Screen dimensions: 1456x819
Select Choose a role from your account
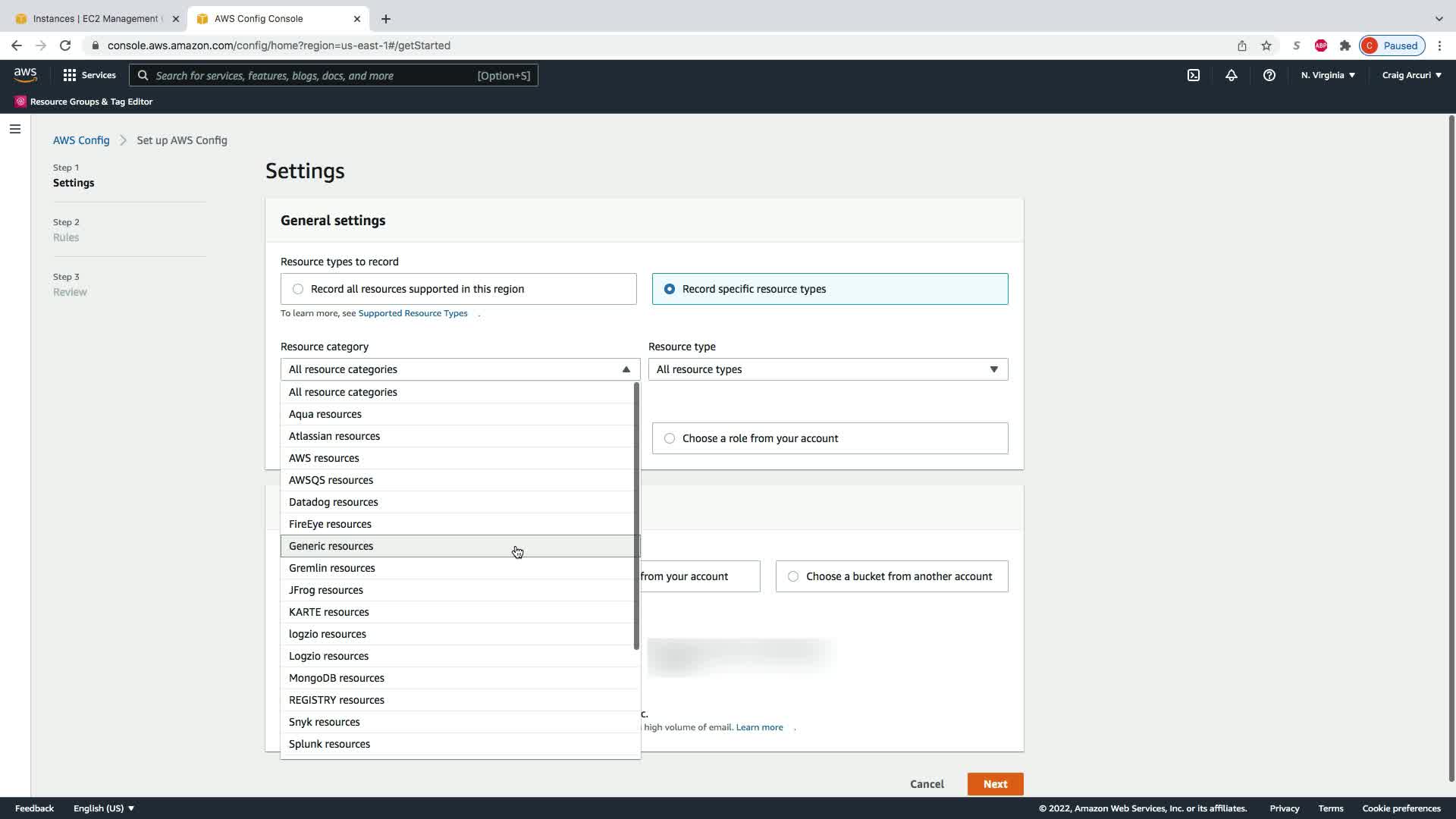click(x=669, y=438)
